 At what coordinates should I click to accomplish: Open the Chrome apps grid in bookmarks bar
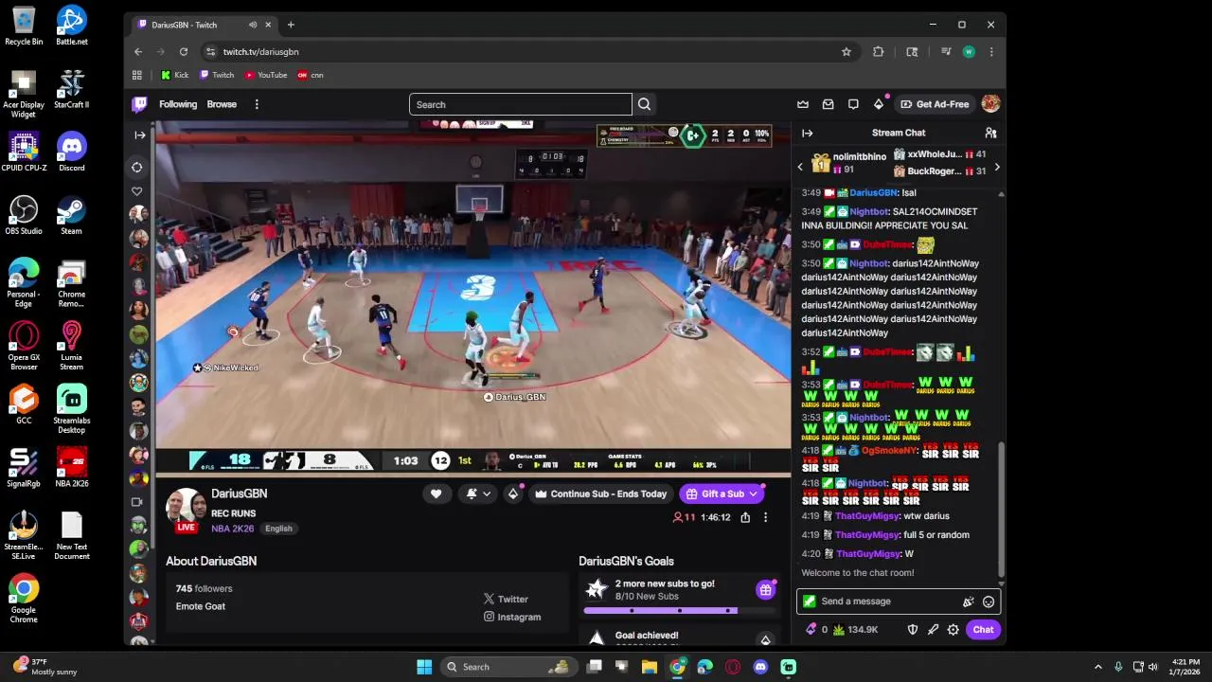tap(137, 75)
